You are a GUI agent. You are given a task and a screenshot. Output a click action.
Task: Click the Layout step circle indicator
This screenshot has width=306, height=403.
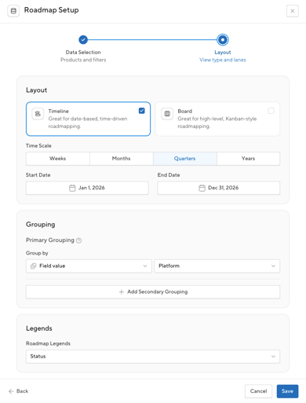tap(223, 40)
